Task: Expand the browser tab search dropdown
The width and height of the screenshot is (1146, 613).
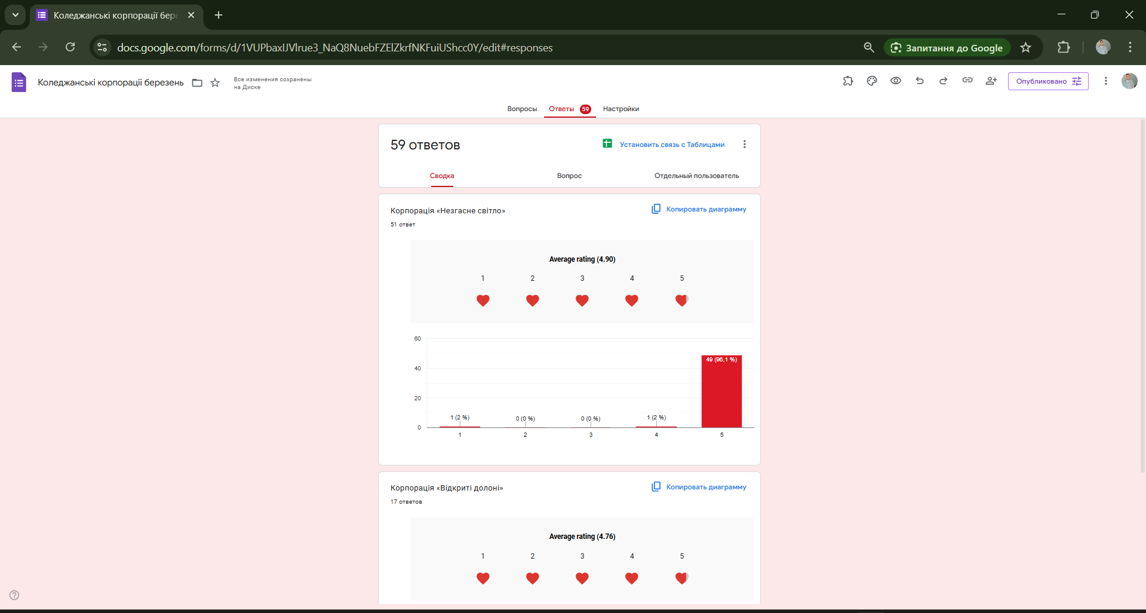Action: point(16,15)
